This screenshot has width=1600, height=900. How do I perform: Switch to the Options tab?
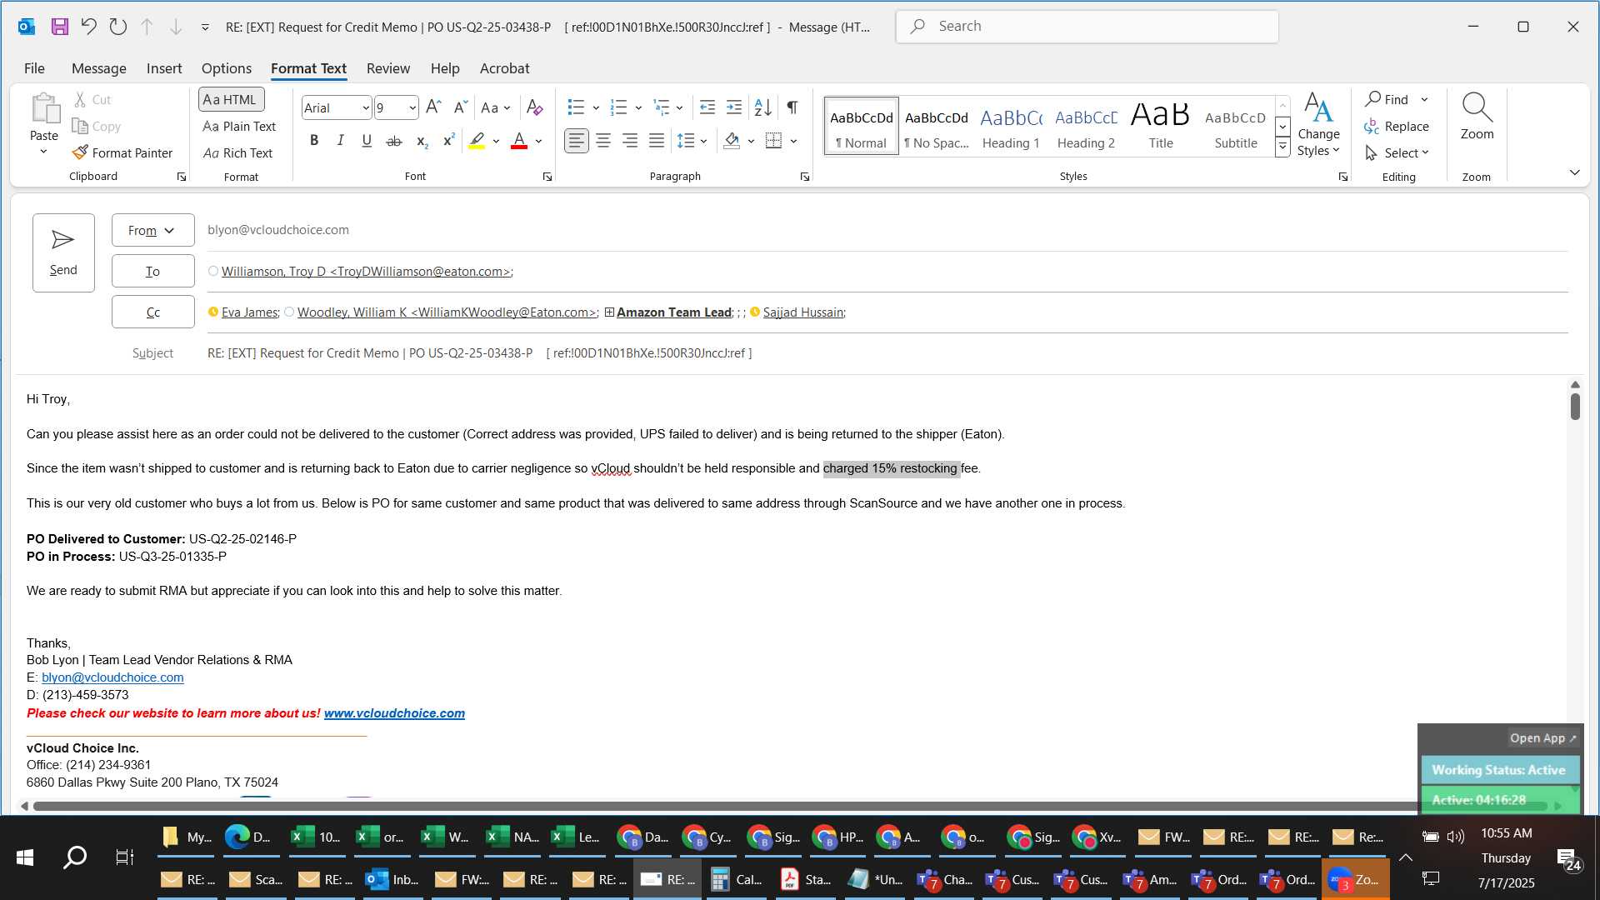[226, 68]
